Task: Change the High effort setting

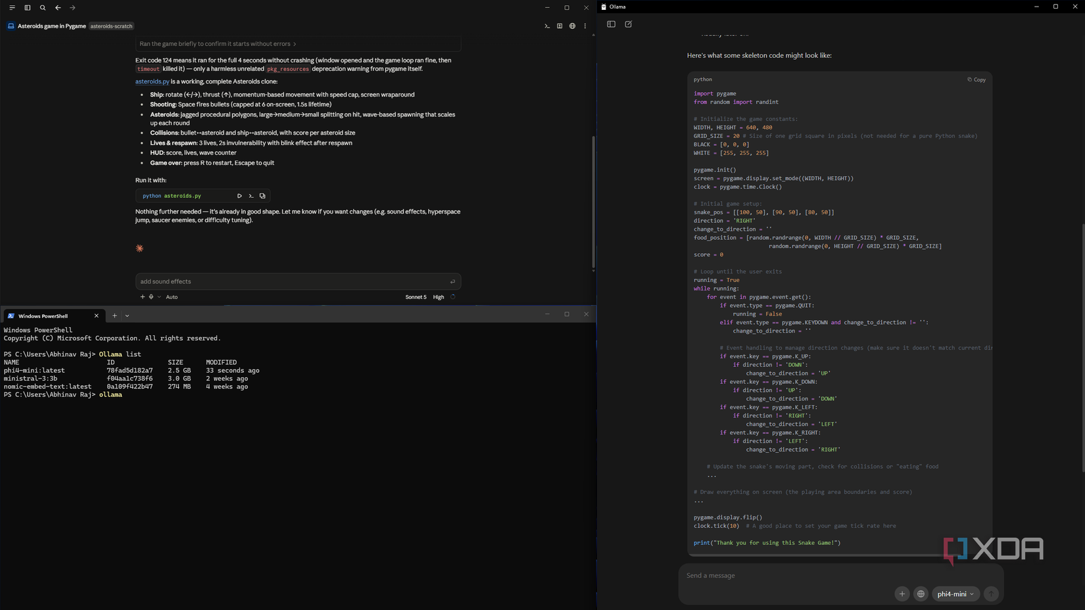Action: (x=439, y=297)
